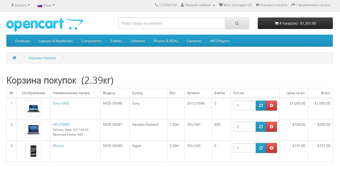The height and width of the screenshot is (171, 340).
Task: Click the Призовые баллы: 600 text
Action: (68, 134)
